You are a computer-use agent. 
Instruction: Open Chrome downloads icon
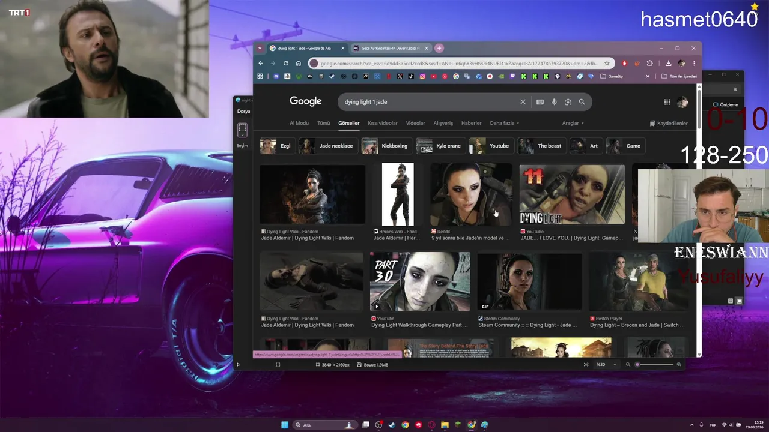(668, 63)
